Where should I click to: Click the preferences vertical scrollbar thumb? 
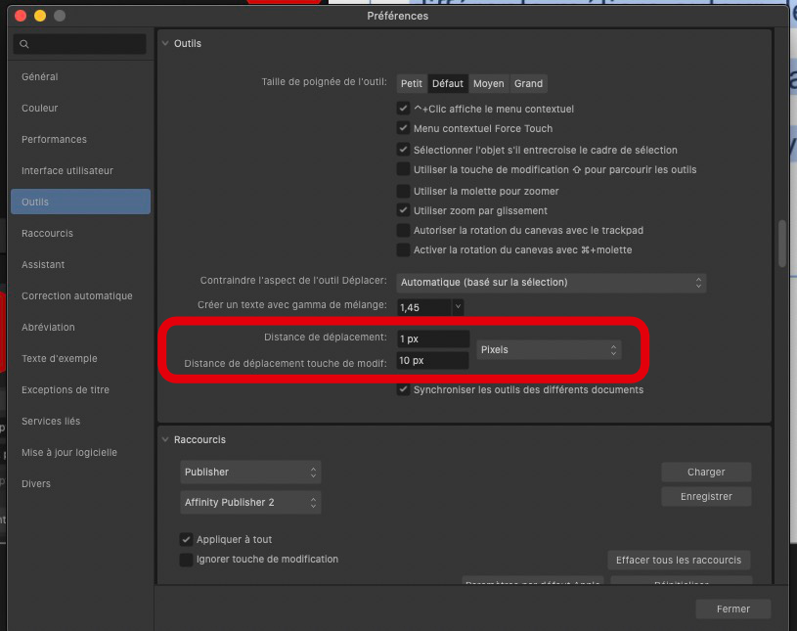pyautogui.click(x=782, y=243)
